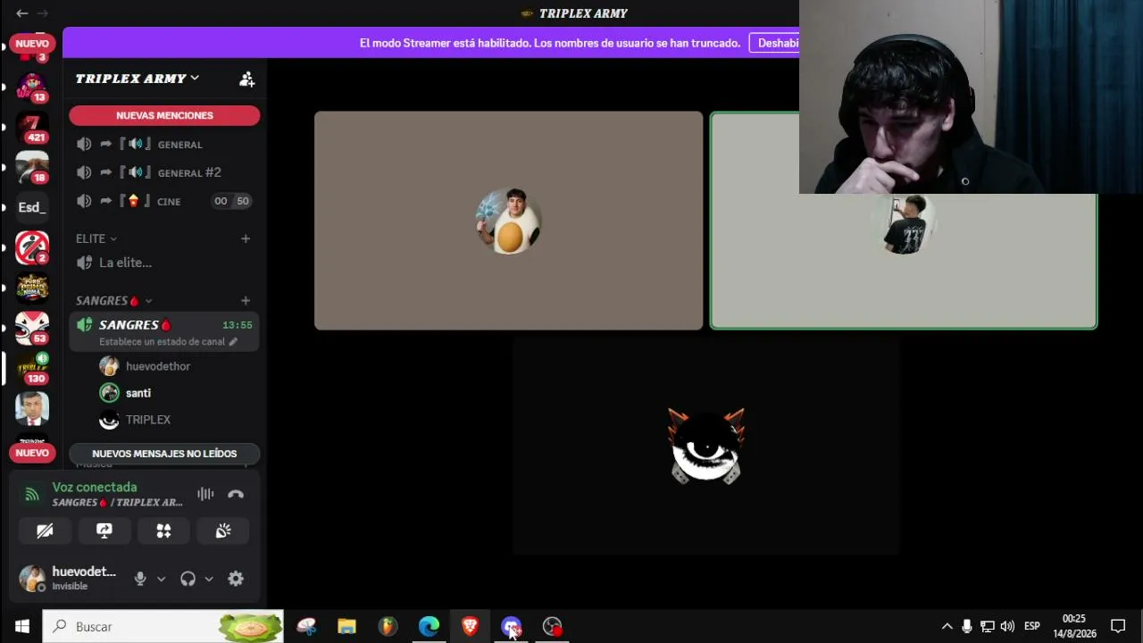Viewport: 1143px width, 643px height.
Task: Launch an activity from the voice panel
Action: (x=163, y=530)
